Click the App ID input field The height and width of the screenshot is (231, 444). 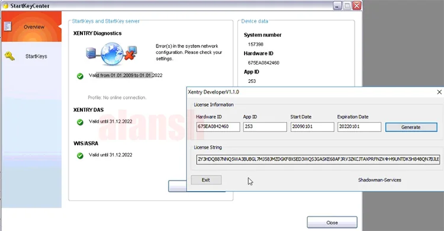point(265,127)
